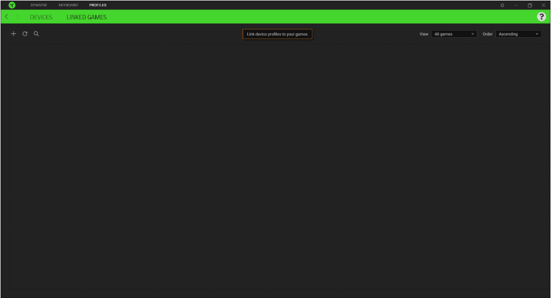Switch to the KEYBOARD tab
The height and width of the screenshot is (298, 551).
(68, 5)
